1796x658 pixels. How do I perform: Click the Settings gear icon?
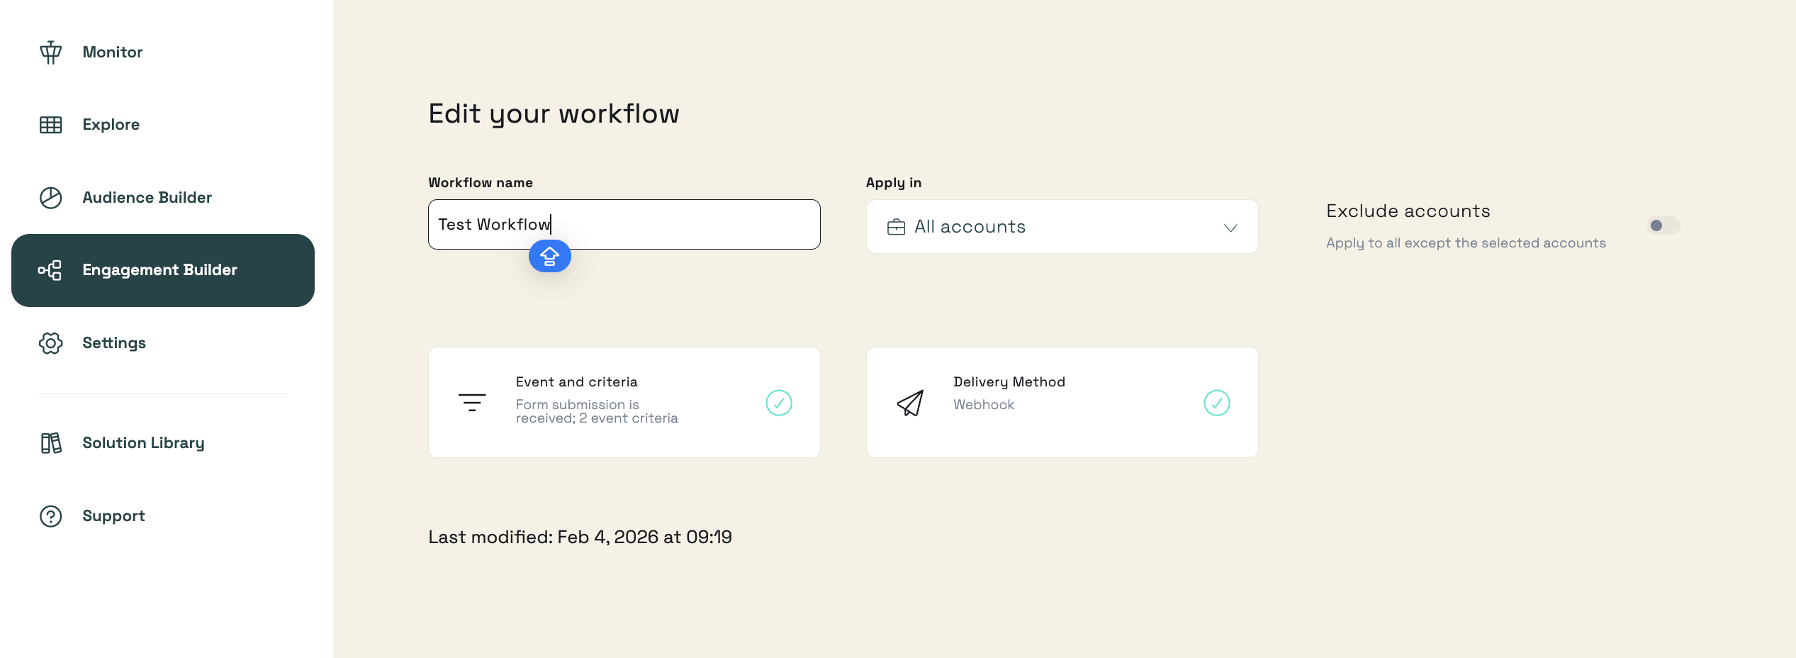[50, 343]
